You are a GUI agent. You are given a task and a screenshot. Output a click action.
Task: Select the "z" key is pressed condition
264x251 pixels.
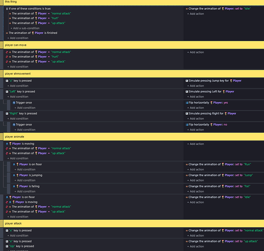tap(19, 81)
